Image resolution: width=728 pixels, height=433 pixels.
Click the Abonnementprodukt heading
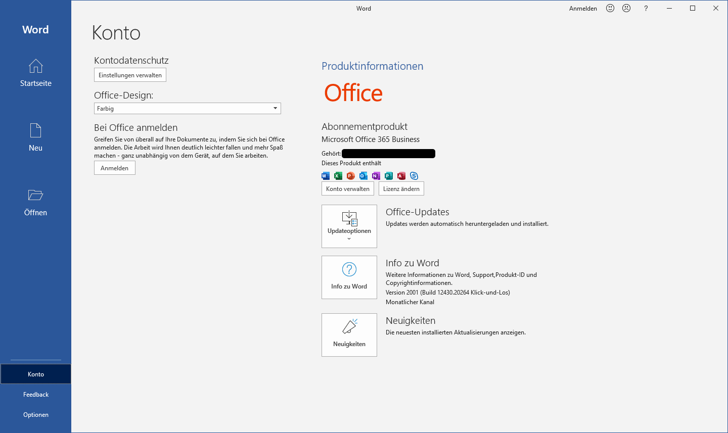tap(365, 126)
